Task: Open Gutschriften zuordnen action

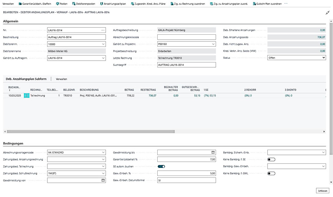Action: pyautogui.click(x=268, y=4)
